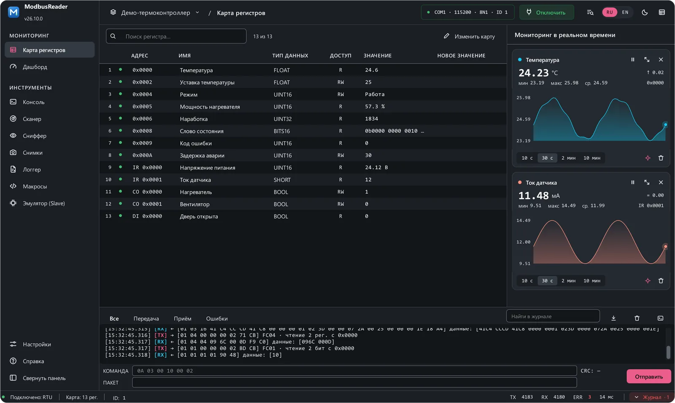Focus the КОМАНДА input field
This screenshot has height=403, width=675.
pos(354,371)
